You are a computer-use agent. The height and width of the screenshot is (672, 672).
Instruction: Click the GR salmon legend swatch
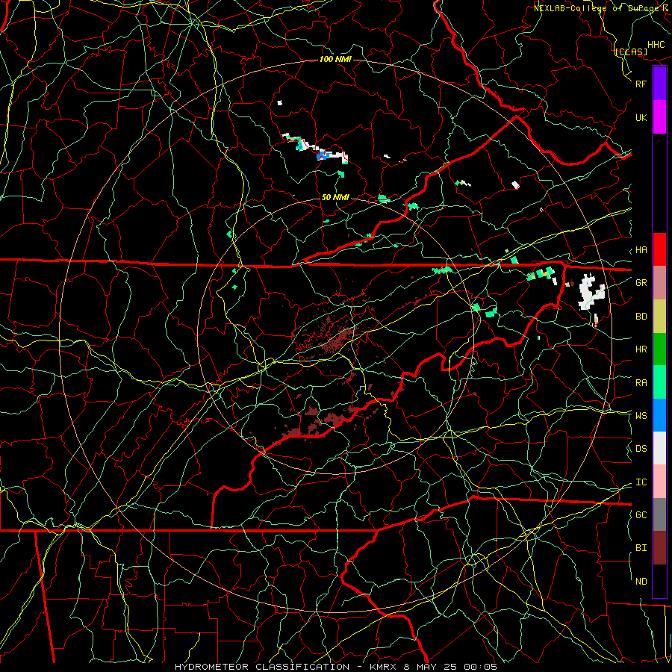659,283
